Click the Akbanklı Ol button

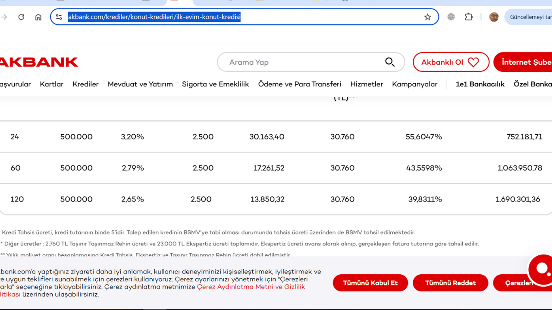click(451, 62)
